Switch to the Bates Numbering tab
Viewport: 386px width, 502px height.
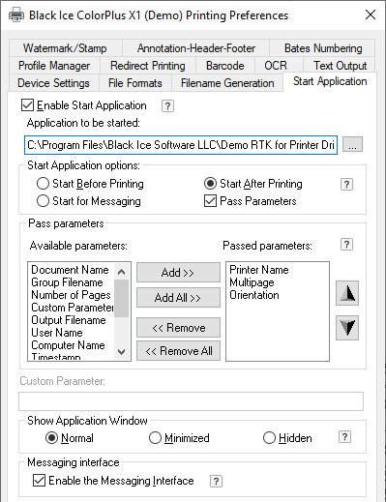[x=323, y=48]
